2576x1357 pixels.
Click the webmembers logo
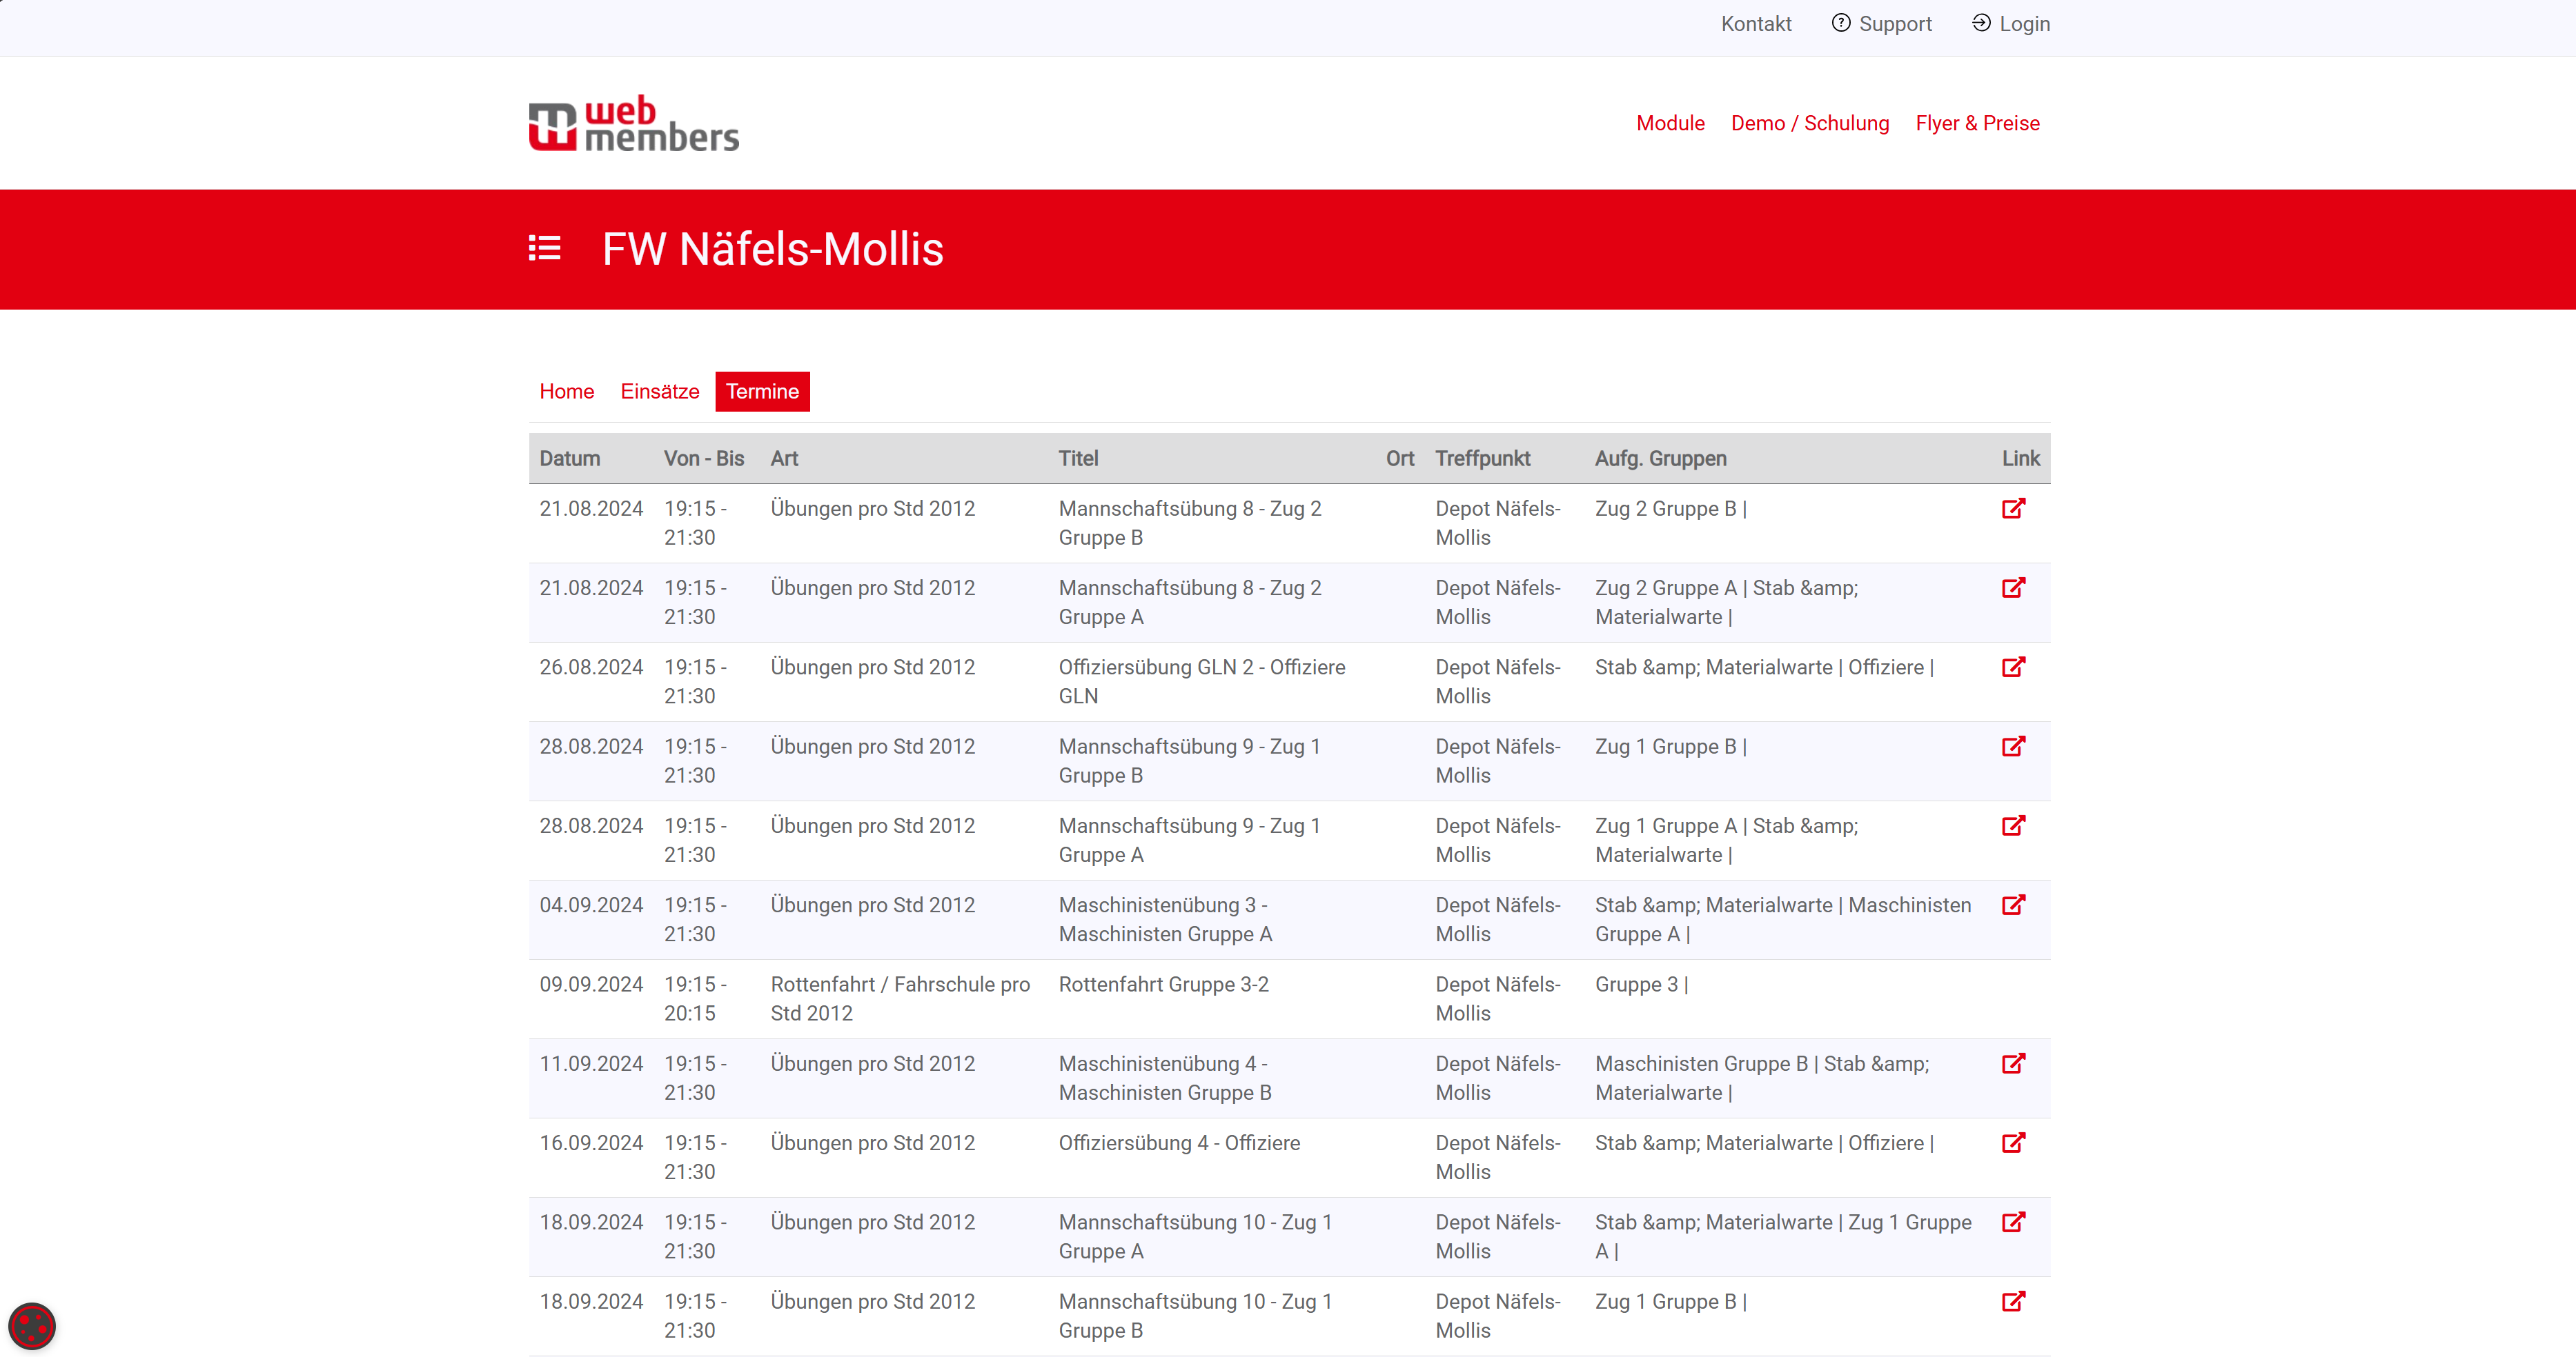click(633, 124)
